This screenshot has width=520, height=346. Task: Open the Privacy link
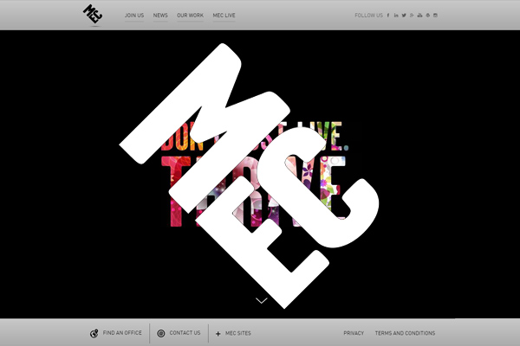(354, 333)
